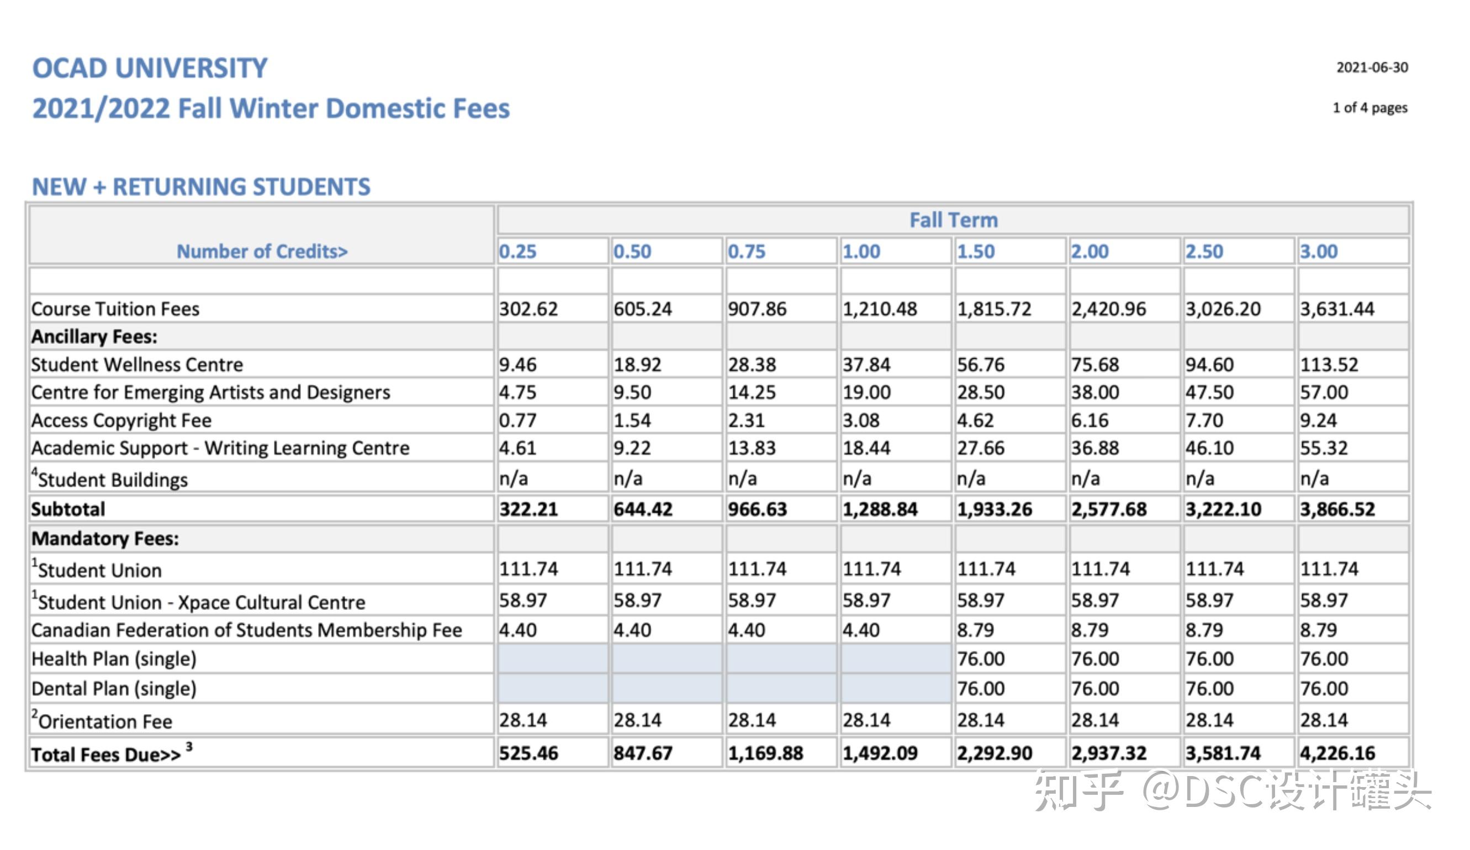Click Academic Support - Writing Learning Centre label
This screenshot has width=1470, height=850.
tap(220, 448)
